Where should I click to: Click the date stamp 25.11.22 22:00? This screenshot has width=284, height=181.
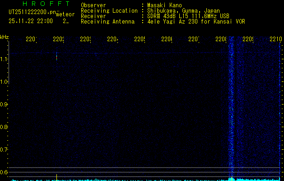pos(31,21)
